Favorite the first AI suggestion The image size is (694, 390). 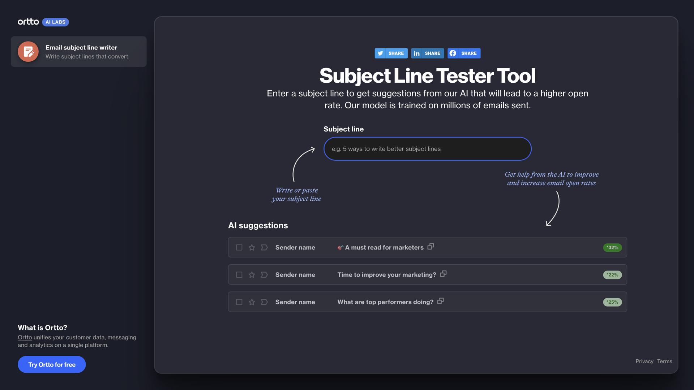click(x=252, y=247)
